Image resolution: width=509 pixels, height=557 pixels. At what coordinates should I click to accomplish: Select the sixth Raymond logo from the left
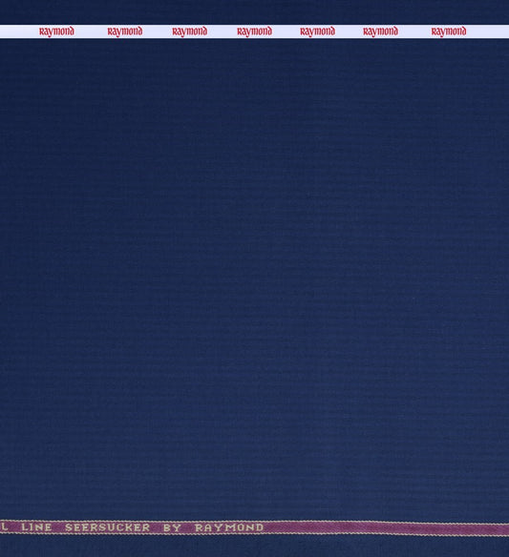point(381,31)
